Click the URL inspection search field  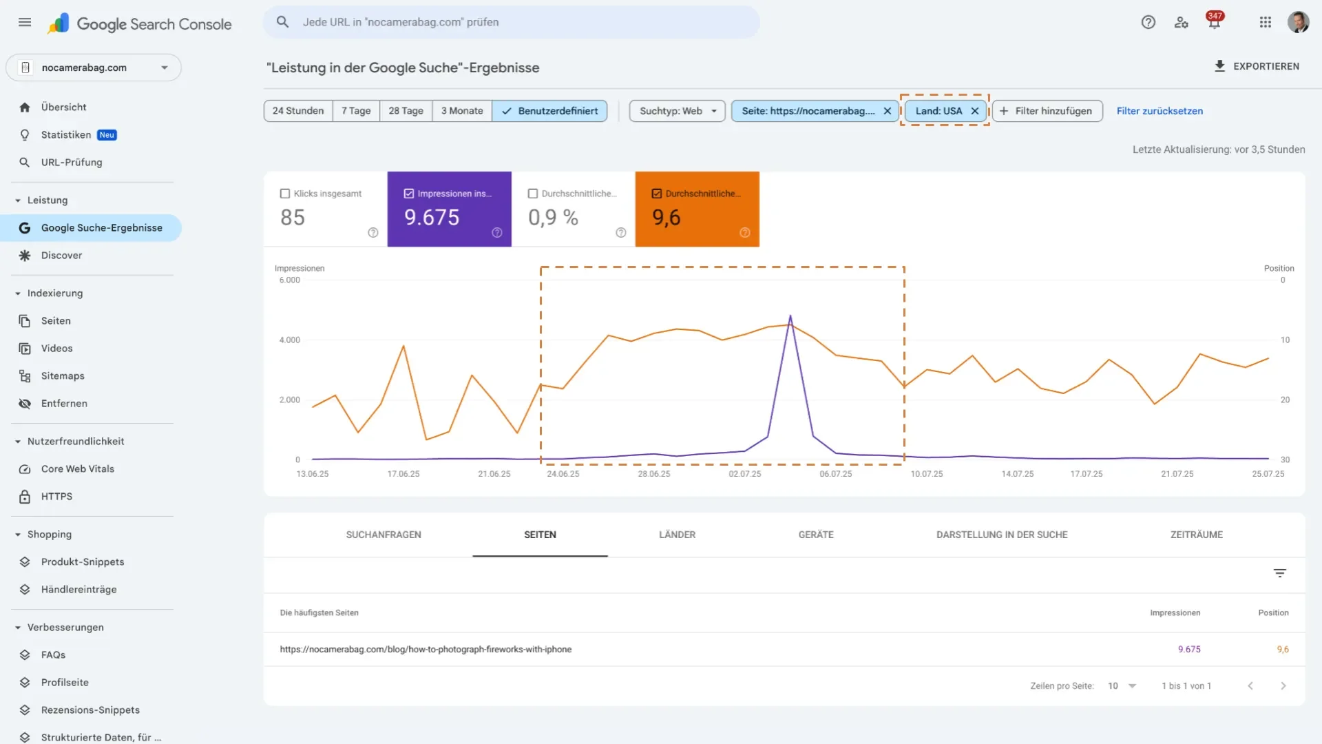click(511, 22)
